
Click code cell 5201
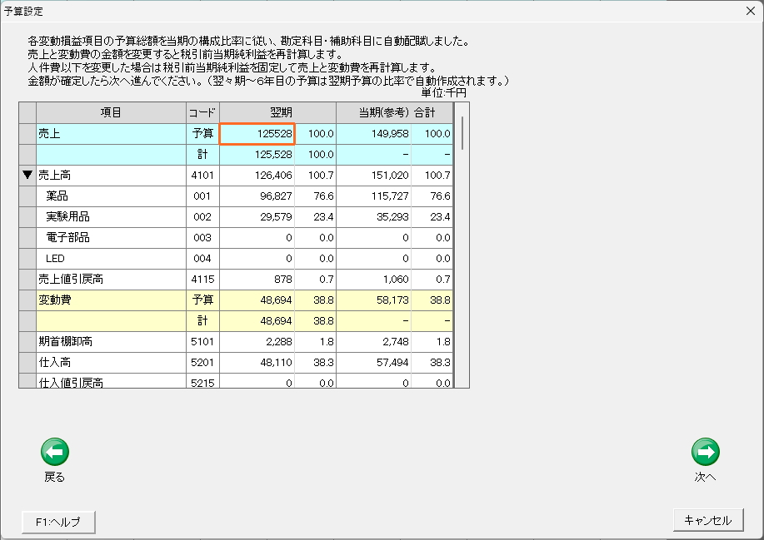click(202, 363)
